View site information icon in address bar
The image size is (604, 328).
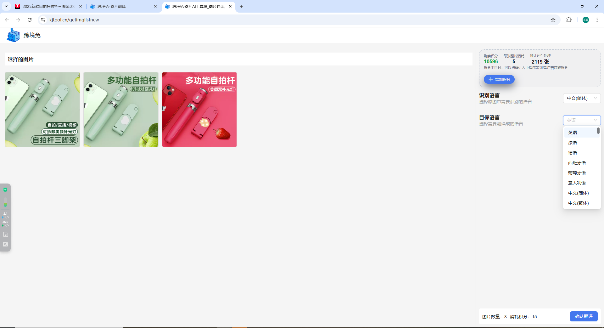pyautogui.click(x=43, y=20)
